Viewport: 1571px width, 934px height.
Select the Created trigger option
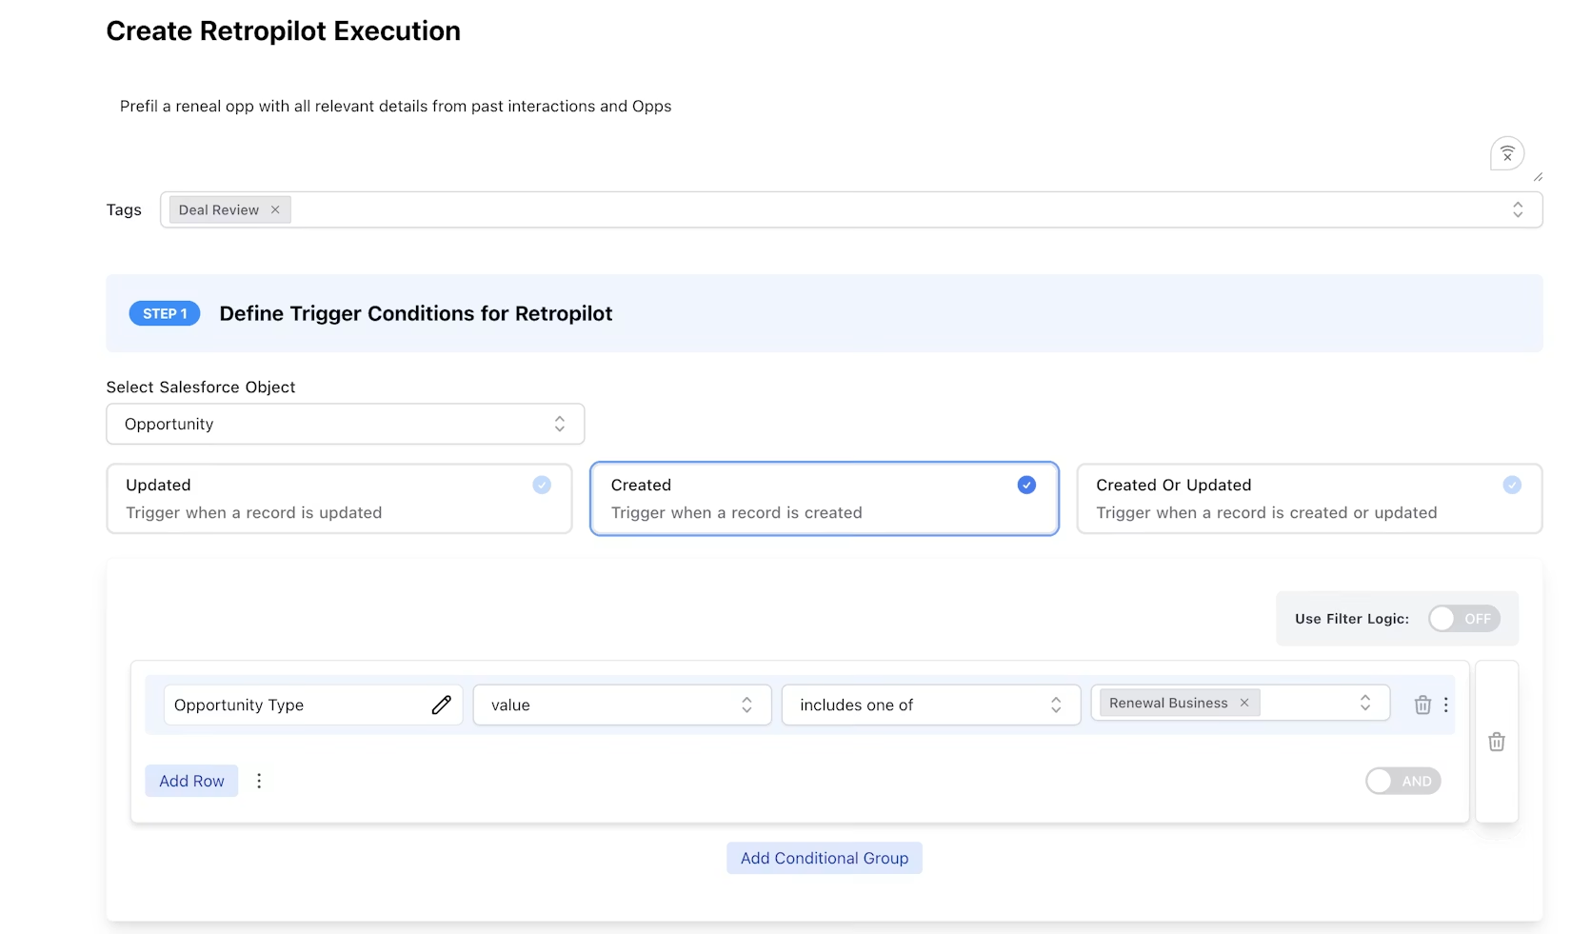[825, 499]
